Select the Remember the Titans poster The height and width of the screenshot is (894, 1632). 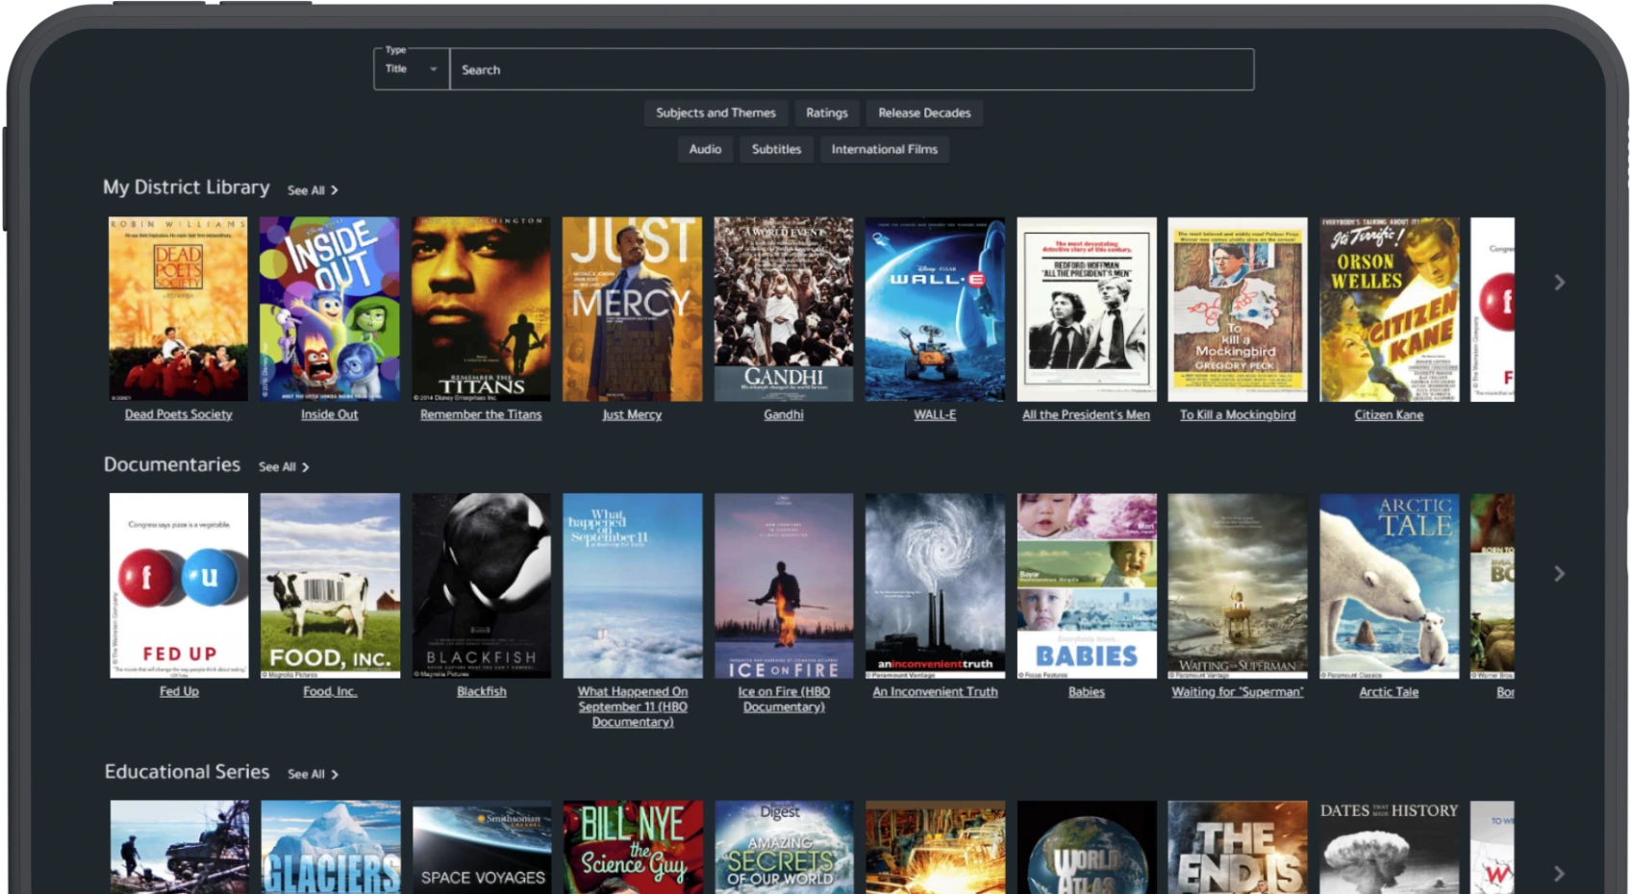click(481, 309)
